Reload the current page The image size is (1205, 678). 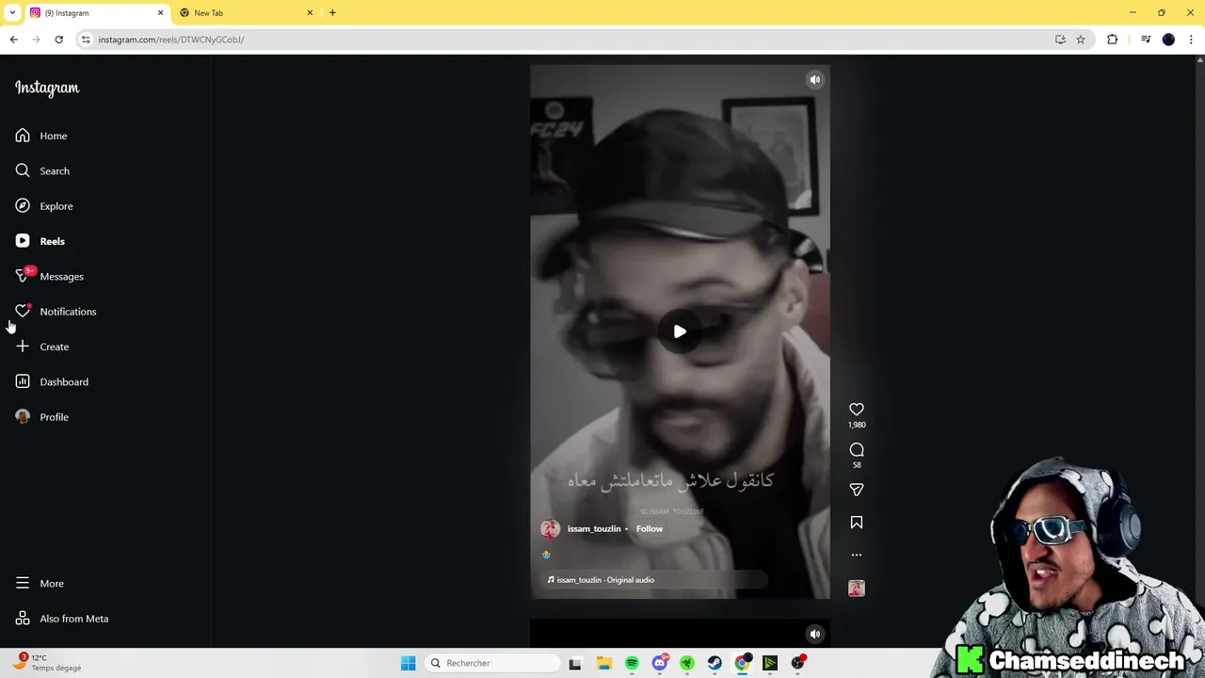(x=58, y=40)
